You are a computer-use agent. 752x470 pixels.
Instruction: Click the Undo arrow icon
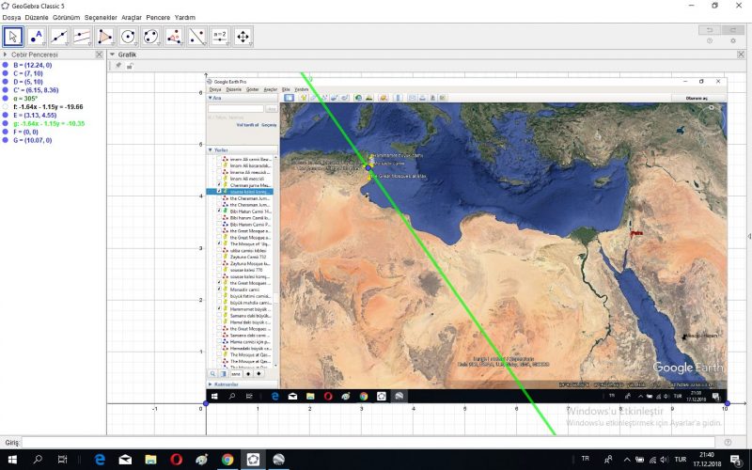tap(710, 30)
